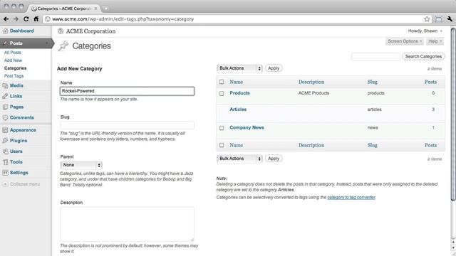456x256 pixels.
Task: Click into the Description text area
Action: coord(127,224)
